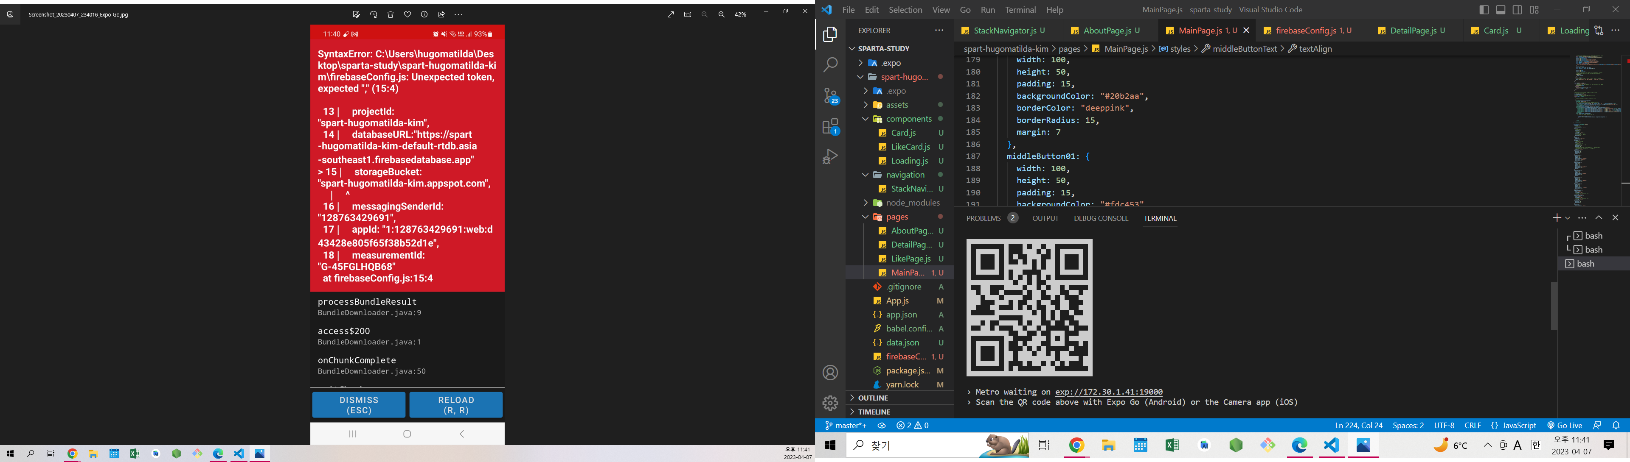Open the terminal panel more actions menu
The image size is (1630, 462).
(x=1582, y=217)
